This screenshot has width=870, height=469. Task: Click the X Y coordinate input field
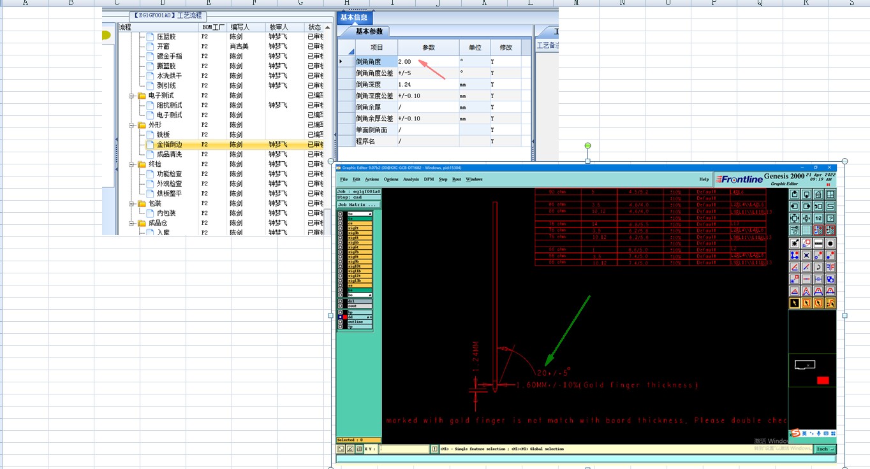point(404,449)
